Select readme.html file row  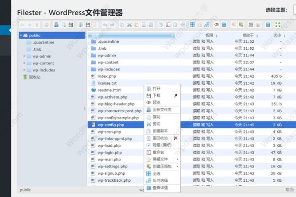tap(192, 90)
